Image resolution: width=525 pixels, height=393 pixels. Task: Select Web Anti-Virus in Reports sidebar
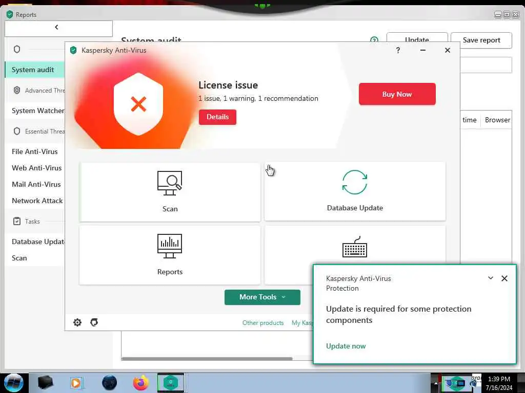tap(35, 168)
